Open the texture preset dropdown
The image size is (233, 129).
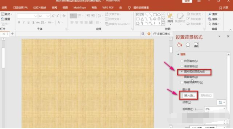pyautogui.click(x=222, y=102)
